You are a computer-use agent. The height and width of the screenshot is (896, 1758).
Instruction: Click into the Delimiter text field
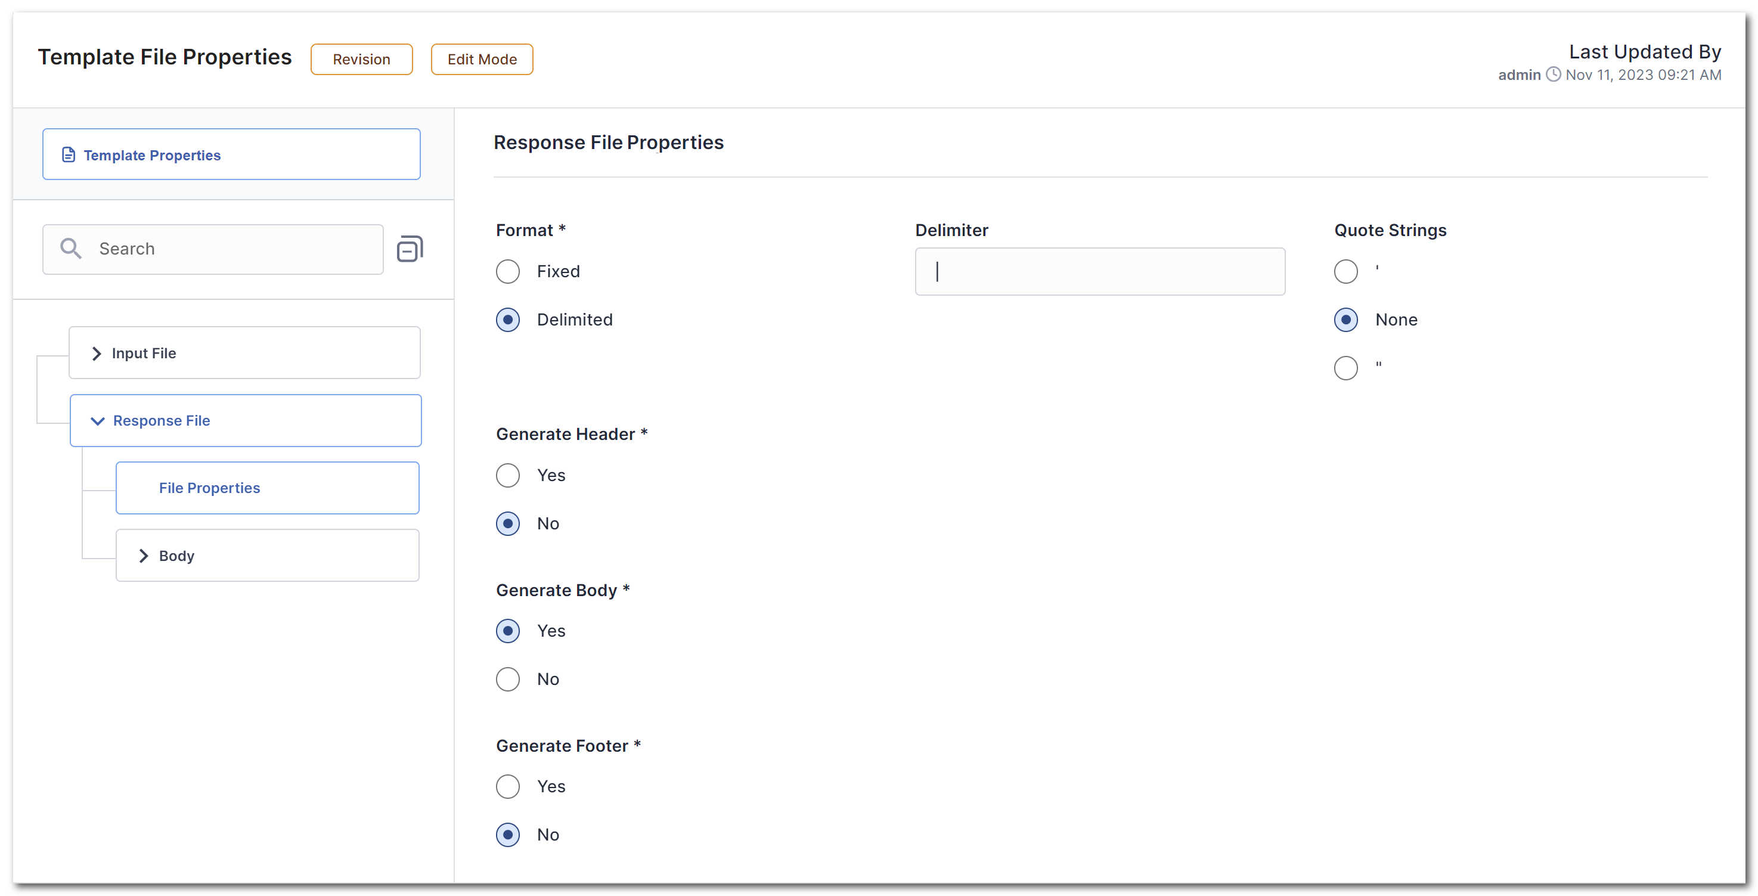point(1099,272)
